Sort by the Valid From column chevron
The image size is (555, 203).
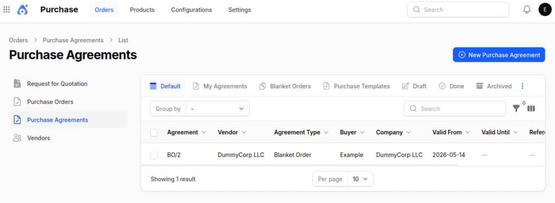pos(468,132)
